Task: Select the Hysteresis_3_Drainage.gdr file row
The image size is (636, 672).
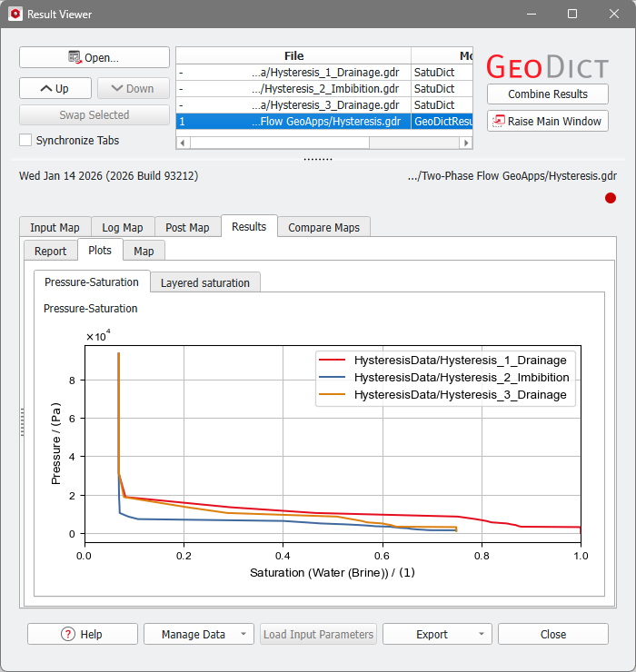Action: (324, 105)
